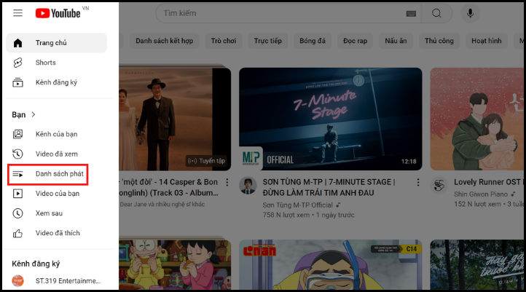The width and height of the screenshot is (526, 292).
Task: Open Video đã thích liked videos
Action: click(56, 233)
